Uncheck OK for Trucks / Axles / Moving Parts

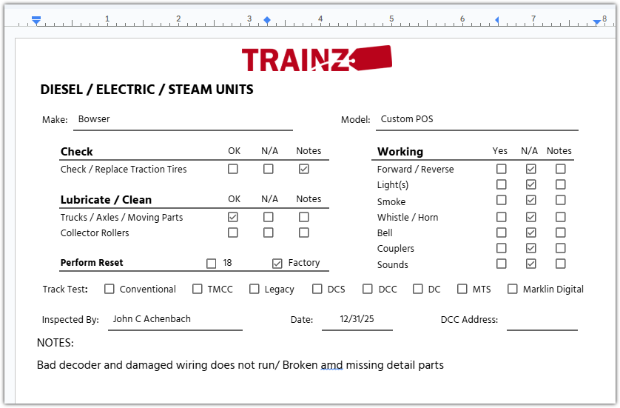click(x=233, y=217)
